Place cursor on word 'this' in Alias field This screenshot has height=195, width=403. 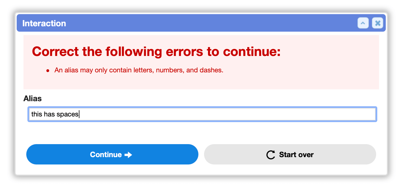tap(36, 114)
